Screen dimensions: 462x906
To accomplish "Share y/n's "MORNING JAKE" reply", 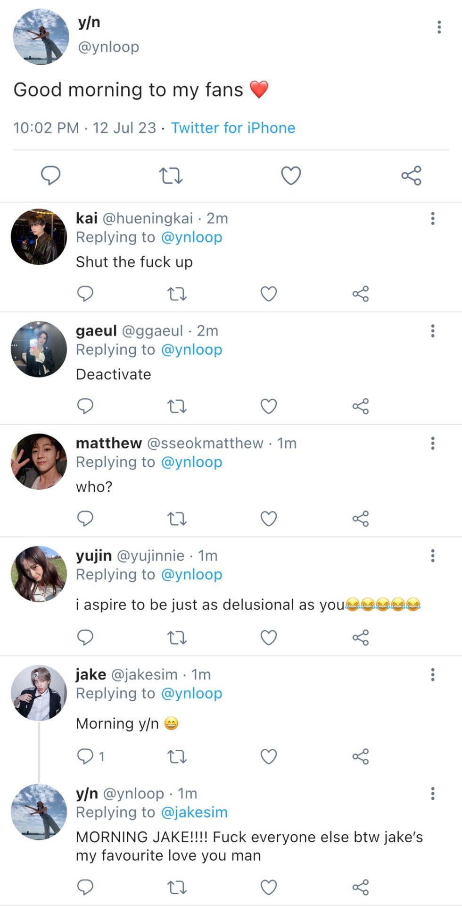I will (x=361, y=888).
